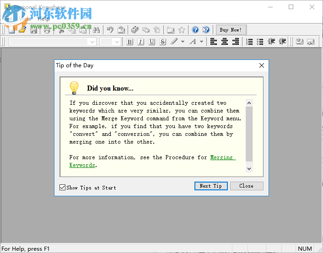Close Tip of the Day with X
Viewport: 323px width, 253px height.
pos(262,65)
